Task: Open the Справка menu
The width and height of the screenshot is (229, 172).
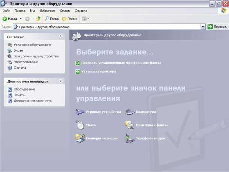Action: pos(81,11)
